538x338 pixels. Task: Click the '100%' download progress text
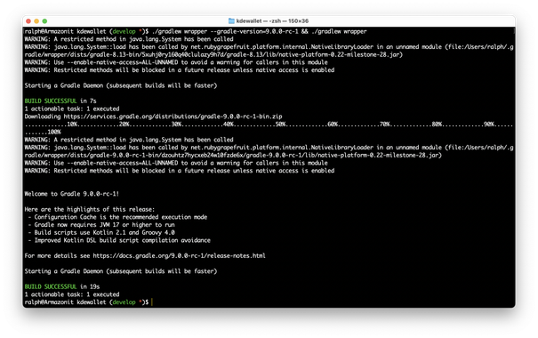54,133
